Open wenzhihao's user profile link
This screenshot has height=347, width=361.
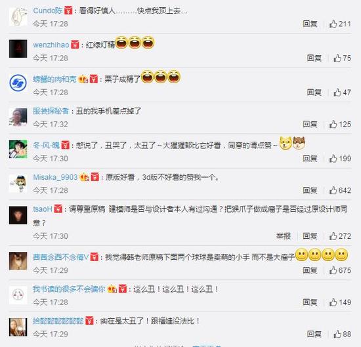click(51, 45)
